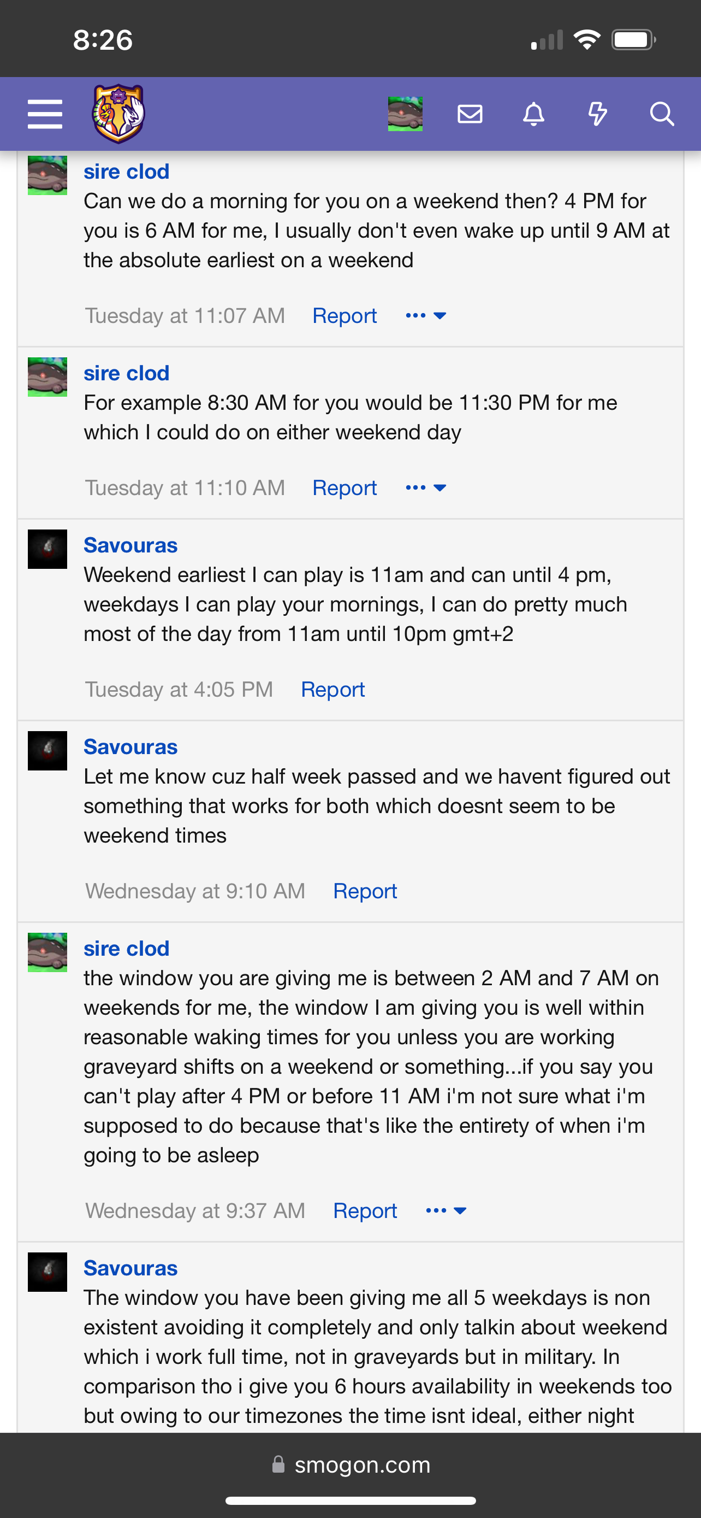Tap the Smogon site logo
Viewport: 701px width, 1518px height.
pos(118,114)
